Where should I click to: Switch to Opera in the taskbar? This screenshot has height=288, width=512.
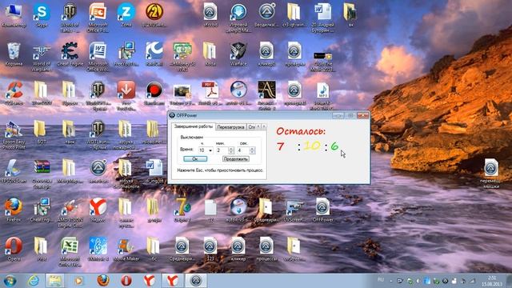[x=126, y=281]
